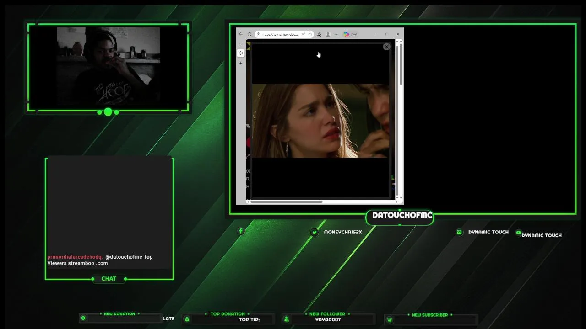Reload the page in the browser
Viewport: 586px width, 329px height.
250,34
